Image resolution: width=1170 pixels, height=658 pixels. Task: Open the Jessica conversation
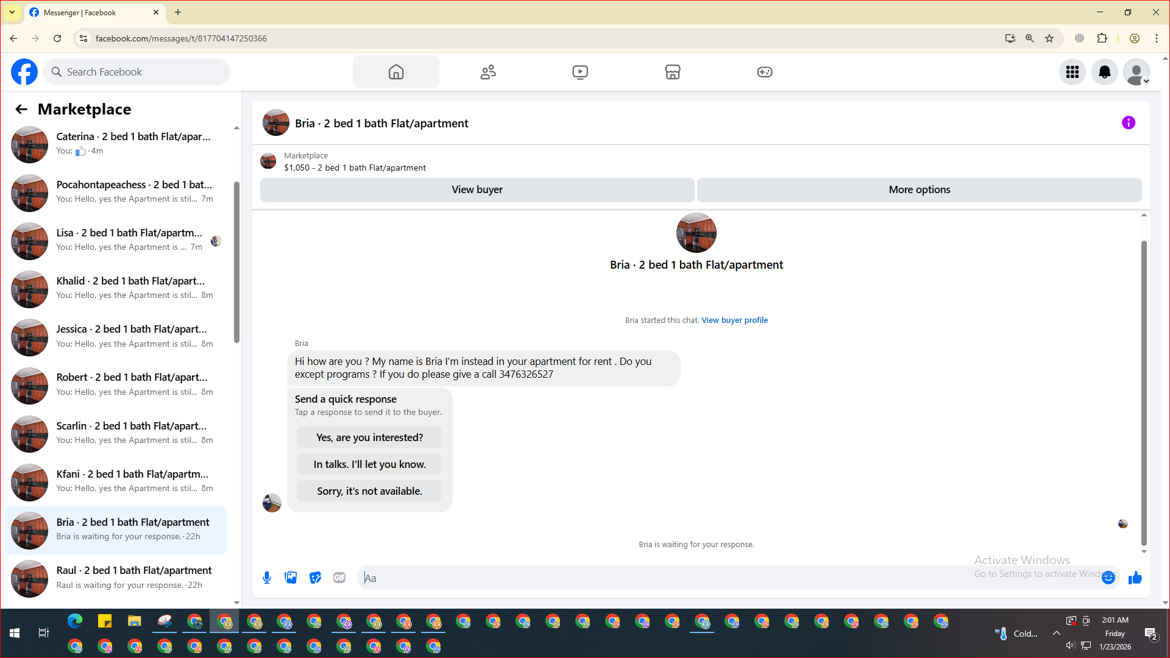pos(116,337)
